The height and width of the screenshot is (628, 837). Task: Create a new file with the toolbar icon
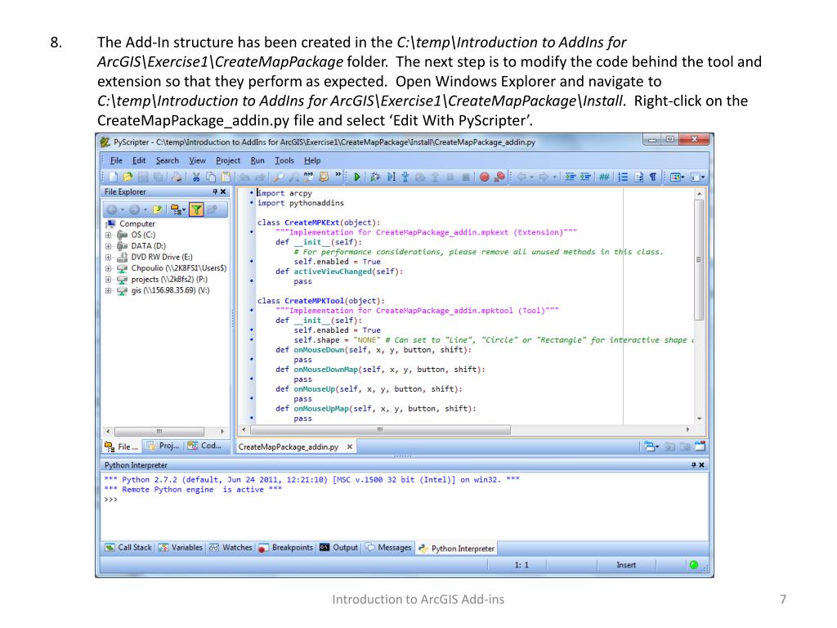coord(113,177)
